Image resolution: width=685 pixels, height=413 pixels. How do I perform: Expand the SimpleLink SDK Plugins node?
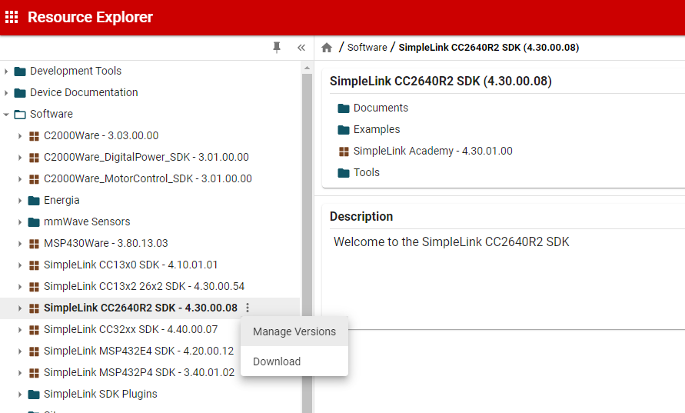(20, 395)
